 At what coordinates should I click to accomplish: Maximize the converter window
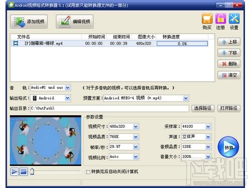tap(229, 6)
